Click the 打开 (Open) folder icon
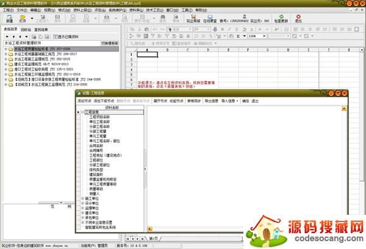Viewport: 366px width, 249px height. pos(23,18)
